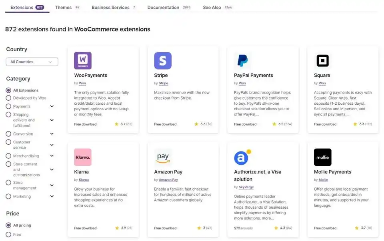This screenshot has height=241, width=384.
Task: Open the Stripe extension logo
Action: [163, 61]
